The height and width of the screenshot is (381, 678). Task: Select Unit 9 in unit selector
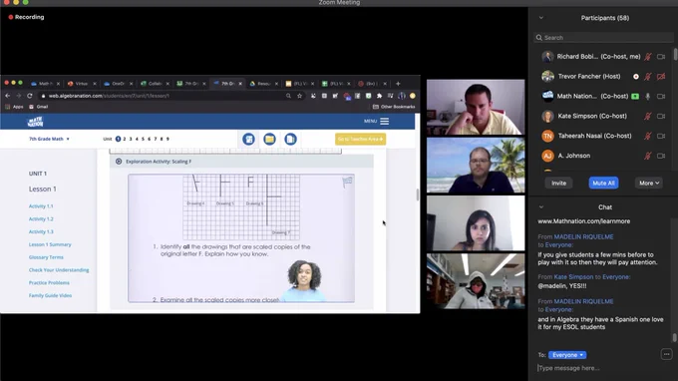[168, 139]
